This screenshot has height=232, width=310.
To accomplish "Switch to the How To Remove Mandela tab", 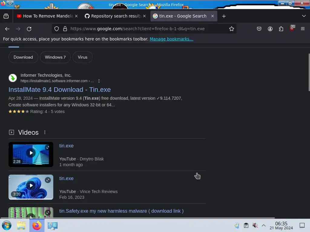I will tap(47, 16).
